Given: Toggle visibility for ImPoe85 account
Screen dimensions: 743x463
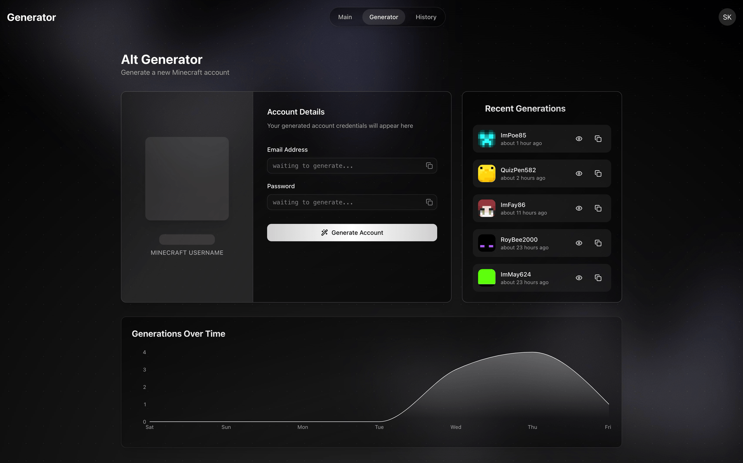Looking at the screenshot, I should [x=579, y=139].
